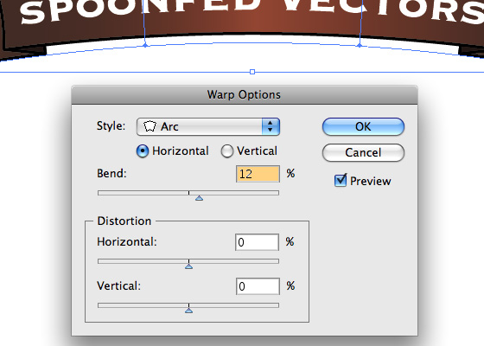484x346 pixels.
Task: Click the Warp Options title bar
Action: tap(244, 95)
